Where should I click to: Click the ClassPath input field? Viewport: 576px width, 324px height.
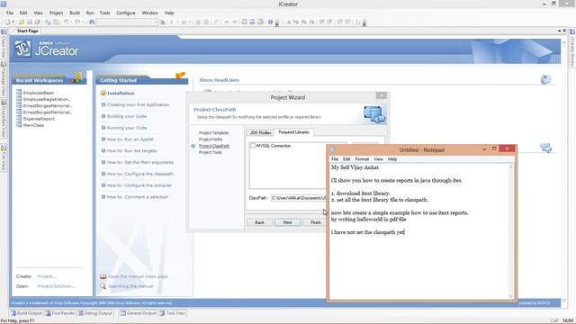298,198
